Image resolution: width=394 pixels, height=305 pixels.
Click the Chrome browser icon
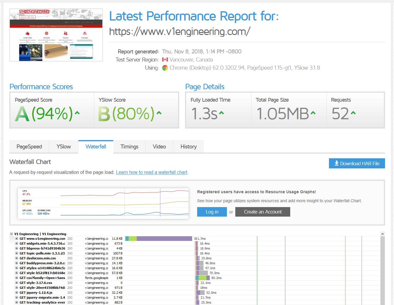(165, 68)
